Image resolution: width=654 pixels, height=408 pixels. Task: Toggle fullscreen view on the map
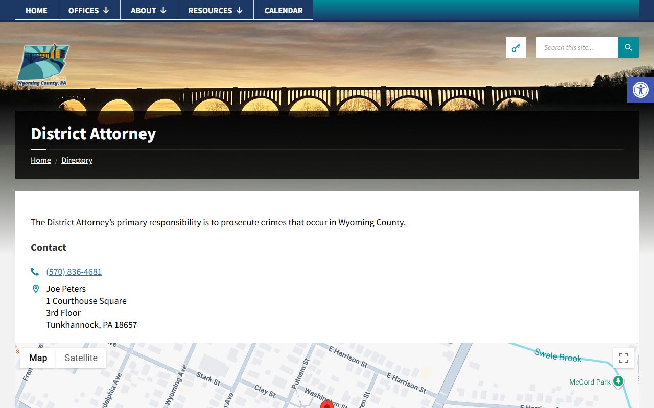pyautogui.click(x=623, y=358)
